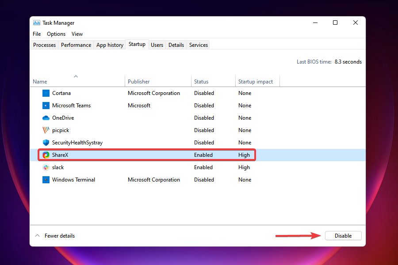The image size is (398, 265).
Task: Switch to the Performance tab
Action: [x=76, y=45]
